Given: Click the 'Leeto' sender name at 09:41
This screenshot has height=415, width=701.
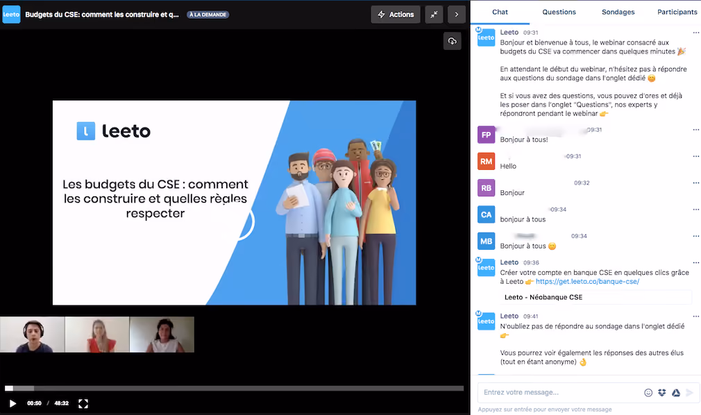Looking at the screenshot, I should point(509,316).
